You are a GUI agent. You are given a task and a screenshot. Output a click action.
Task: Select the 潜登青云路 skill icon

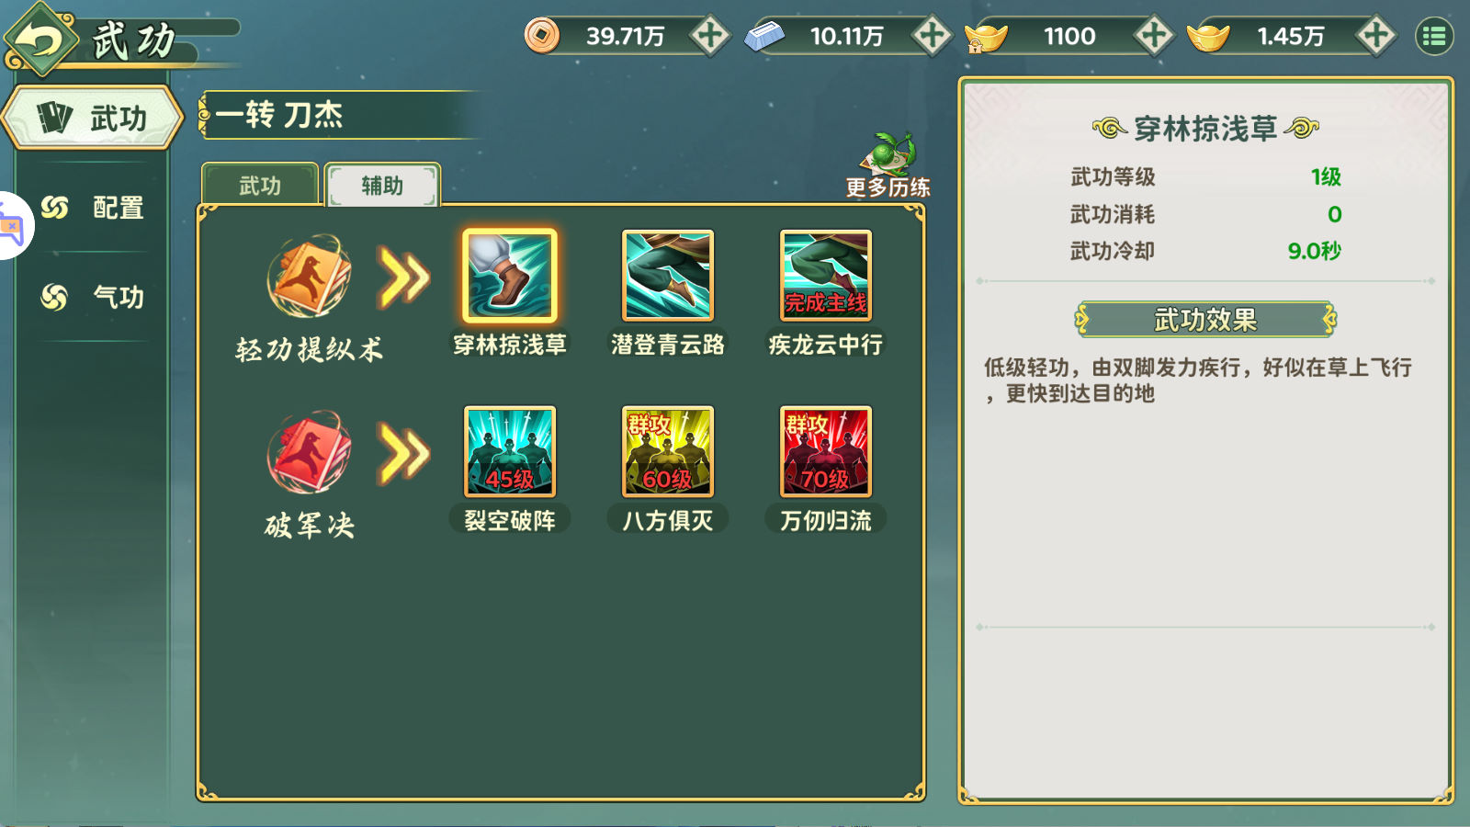[x=668, y=275]
